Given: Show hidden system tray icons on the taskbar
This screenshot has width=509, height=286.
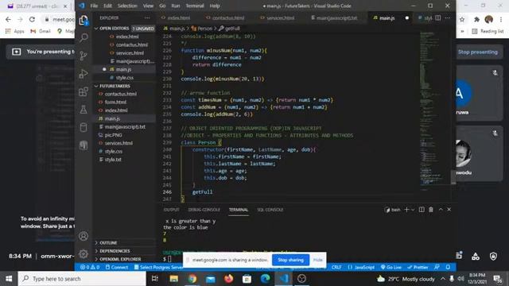Looking at the screenshot, I should coord(443,279).
